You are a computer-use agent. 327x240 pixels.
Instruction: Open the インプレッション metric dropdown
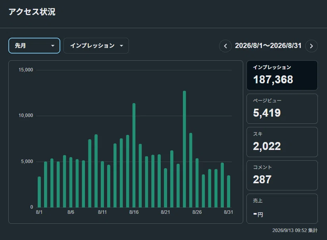(x=96, y=46)
